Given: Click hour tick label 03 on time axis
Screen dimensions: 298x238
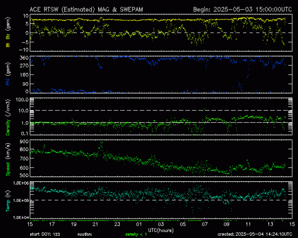Looking at the screenshot, I should point(161,224).
